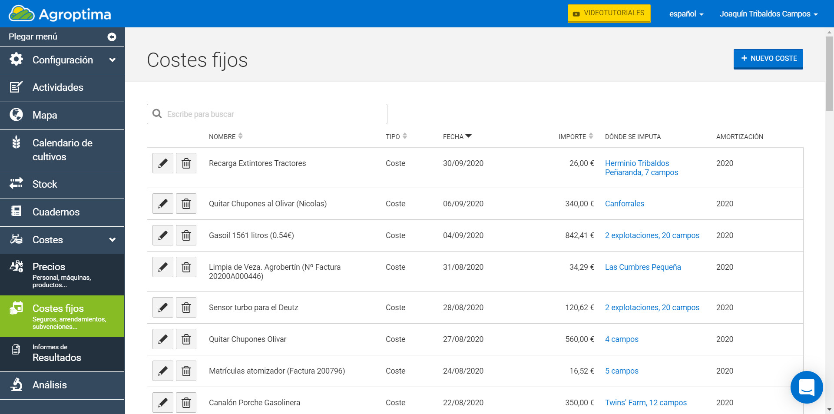Collapse the sidebar with Plegar menú arrow
834x414 pixels.
[x=112, y=37]
